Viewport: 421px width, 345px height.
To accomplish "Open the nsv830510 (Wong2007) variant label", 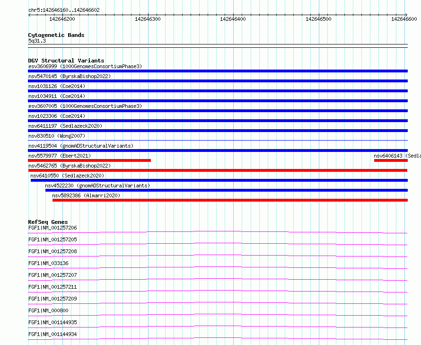I will [x=57, y=136].
